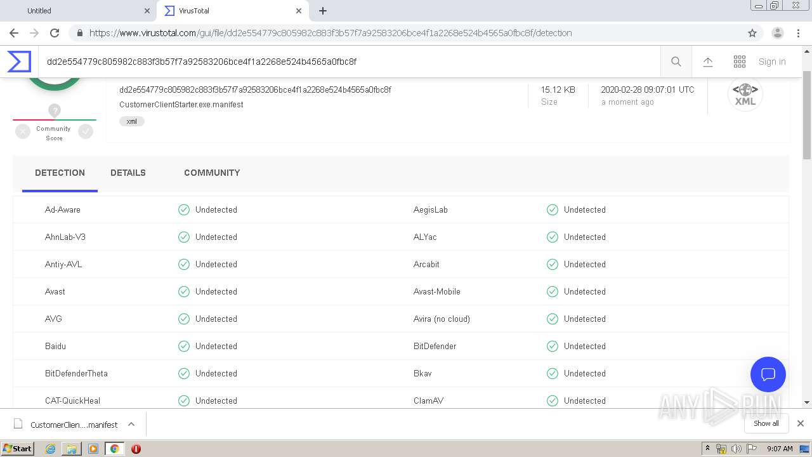Open Chrome's three-dot menu
The image size is (812, 457).
[x=798, y=33]
